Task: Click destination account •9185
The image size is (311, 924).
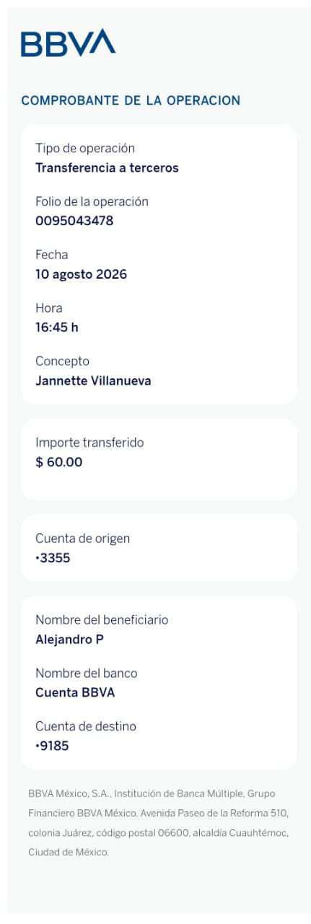Action: 52,746
